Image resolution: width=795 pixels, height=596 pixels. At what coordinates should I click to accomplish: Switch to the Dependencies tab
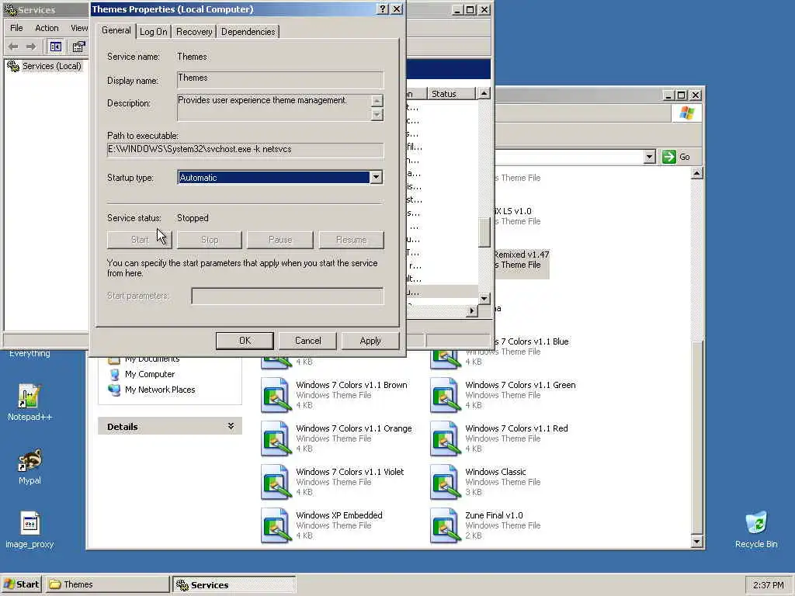point(248,32)
